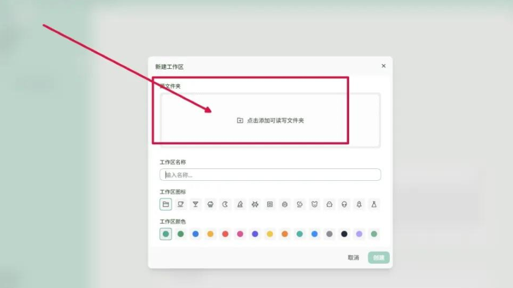Choose the pink workspace color
The width and height of the screenshot is (513, 288).
click(240, 234)
